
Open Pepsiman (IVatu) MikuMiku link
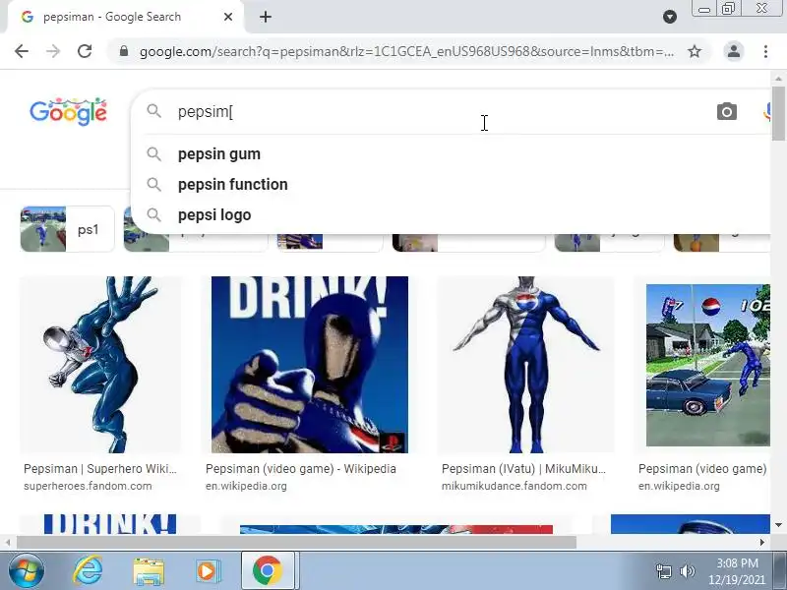[523, 469]
